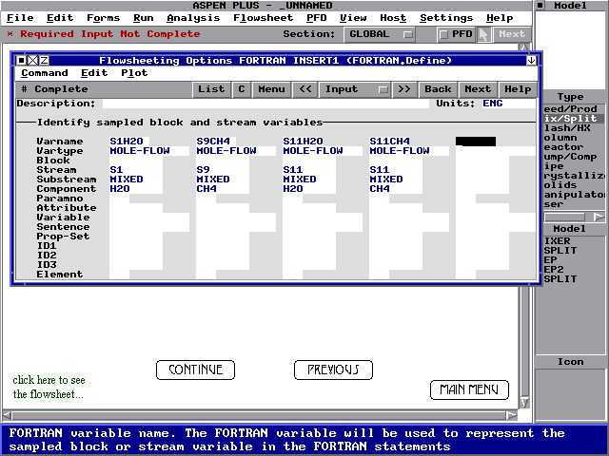The height and width of the screenshot is (456, 609).
Task: Open the Settings menu
Action: (446, 18)
